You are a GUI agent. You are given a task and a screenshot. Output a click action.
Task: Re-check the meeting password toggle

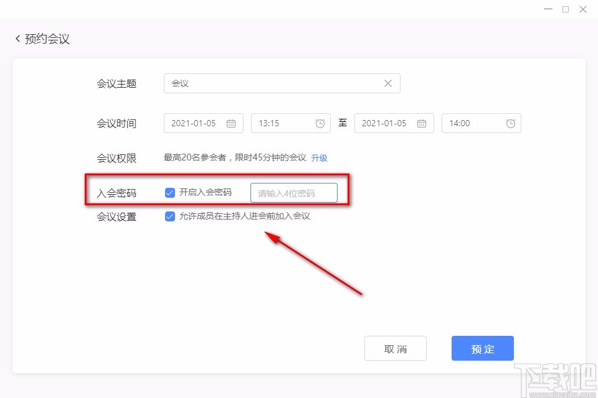pyautogui.click(x=169, y=192)
